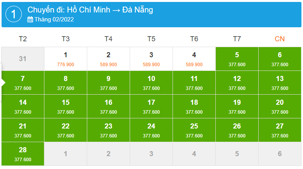This screenshot has height=169, width=303.
Task: Choose February 3 departure date
Action: (x=151, y=59)
